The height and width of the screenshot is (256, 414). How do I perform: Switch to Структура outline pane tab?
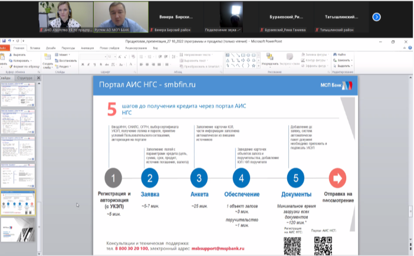[x=25, y=78]
